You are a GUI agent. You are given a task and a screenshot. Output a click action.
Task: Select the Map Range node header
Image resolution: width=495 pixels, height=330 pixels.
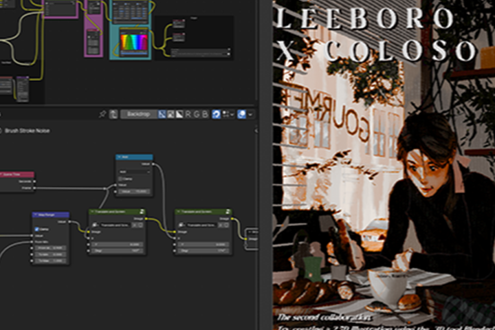tap(50, 214)
